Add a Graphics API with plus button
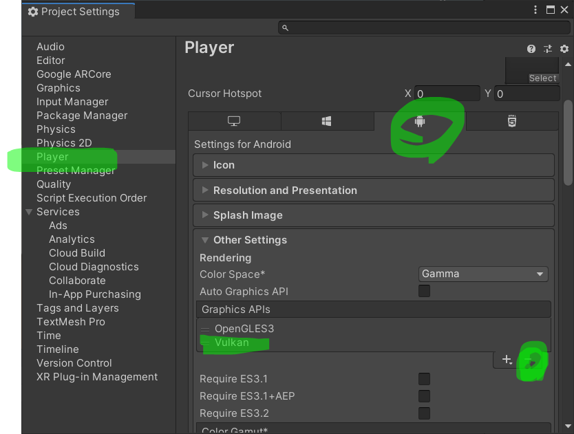The width and height of the screenshot is (574, 434). [x=507, y=360]
